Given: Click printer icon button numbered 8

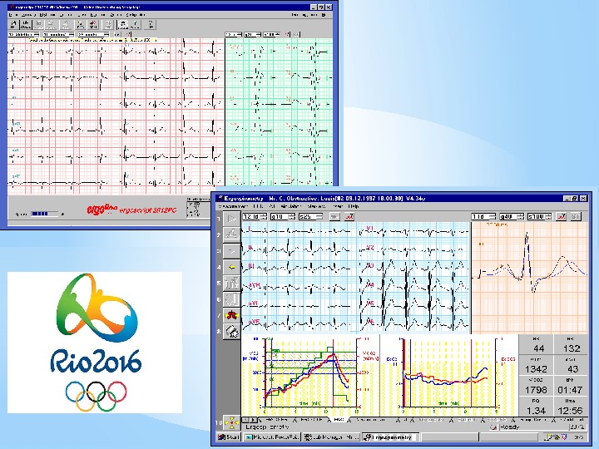Looking at the screenshot, I should 232,332.
